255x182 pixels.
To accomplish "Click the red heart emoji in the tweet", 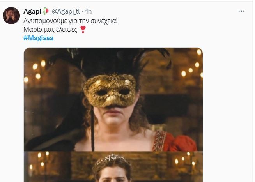I will pyautogui.click(x=83, y=30).
